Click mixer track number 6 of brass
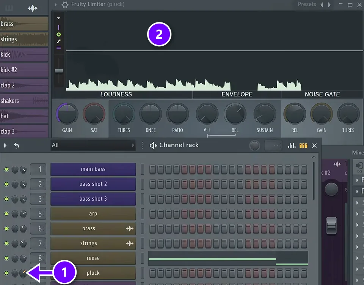The height and width of the screenshot is (285, 364). click(x=38, y=229)
